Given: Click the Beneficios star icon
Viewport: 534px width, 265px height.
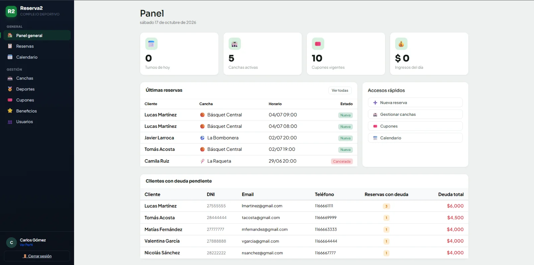Looking at the screenshot, I should coord(10,111).
